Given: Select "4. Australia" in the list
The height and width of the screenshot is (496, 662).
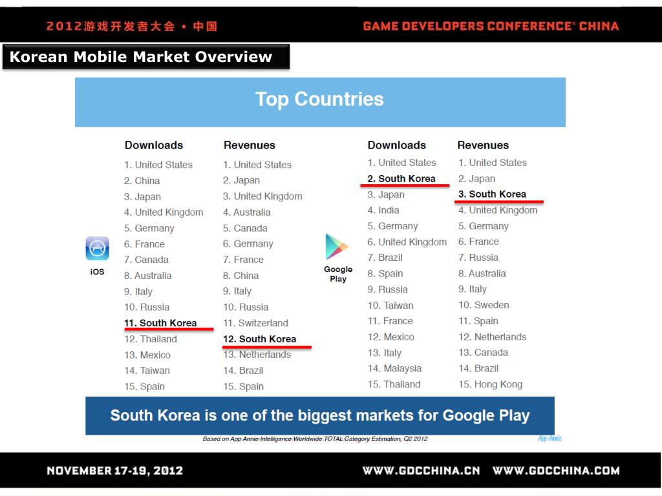Looking at the screenshot, I should 246,212.
